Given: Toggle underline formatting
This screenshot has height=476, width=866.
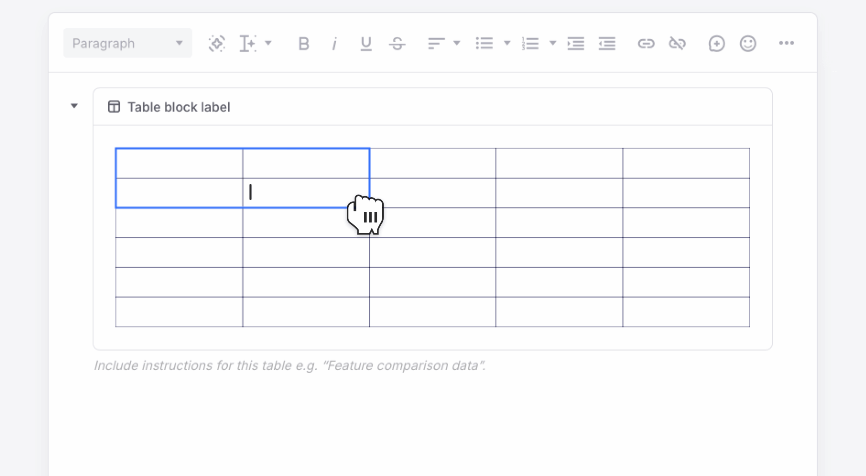Looking at the screenshot, I should (365, 43).
